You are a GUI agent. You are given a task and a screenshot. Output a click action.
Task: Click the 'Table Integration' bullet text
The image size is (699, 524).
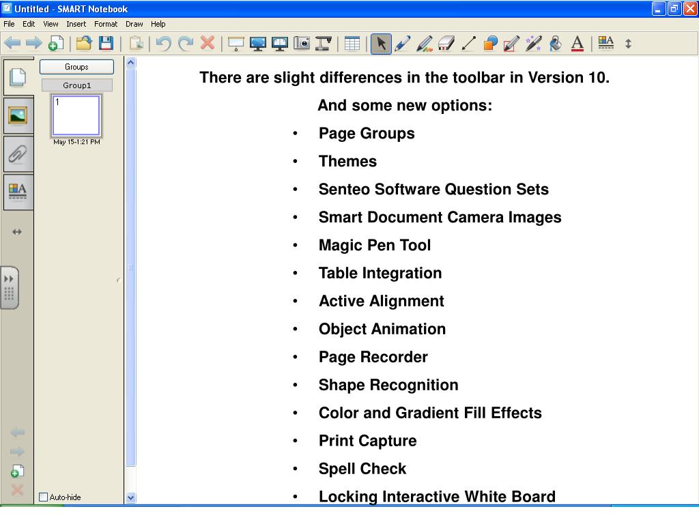click(x=380, y=273)
